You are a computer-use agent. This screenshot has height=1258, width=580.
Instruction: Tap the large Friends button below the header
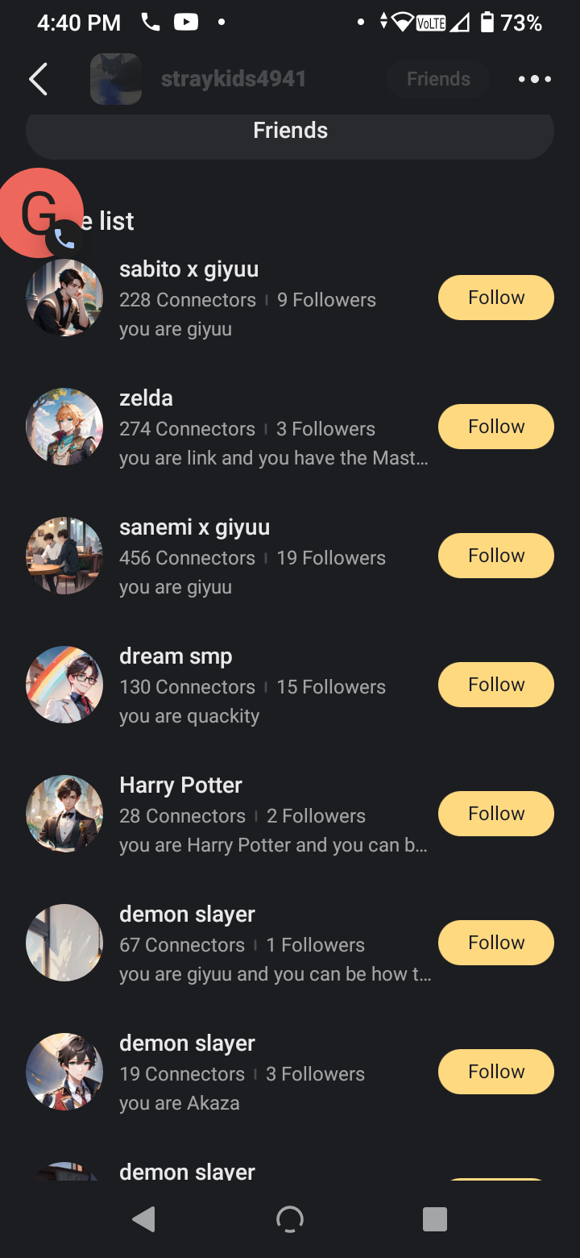coord(290,131)
